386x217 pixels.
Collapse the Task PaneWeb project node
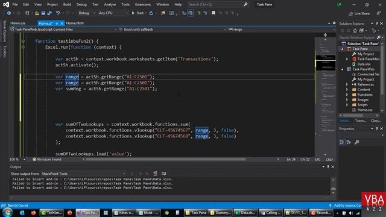point(342,69)
